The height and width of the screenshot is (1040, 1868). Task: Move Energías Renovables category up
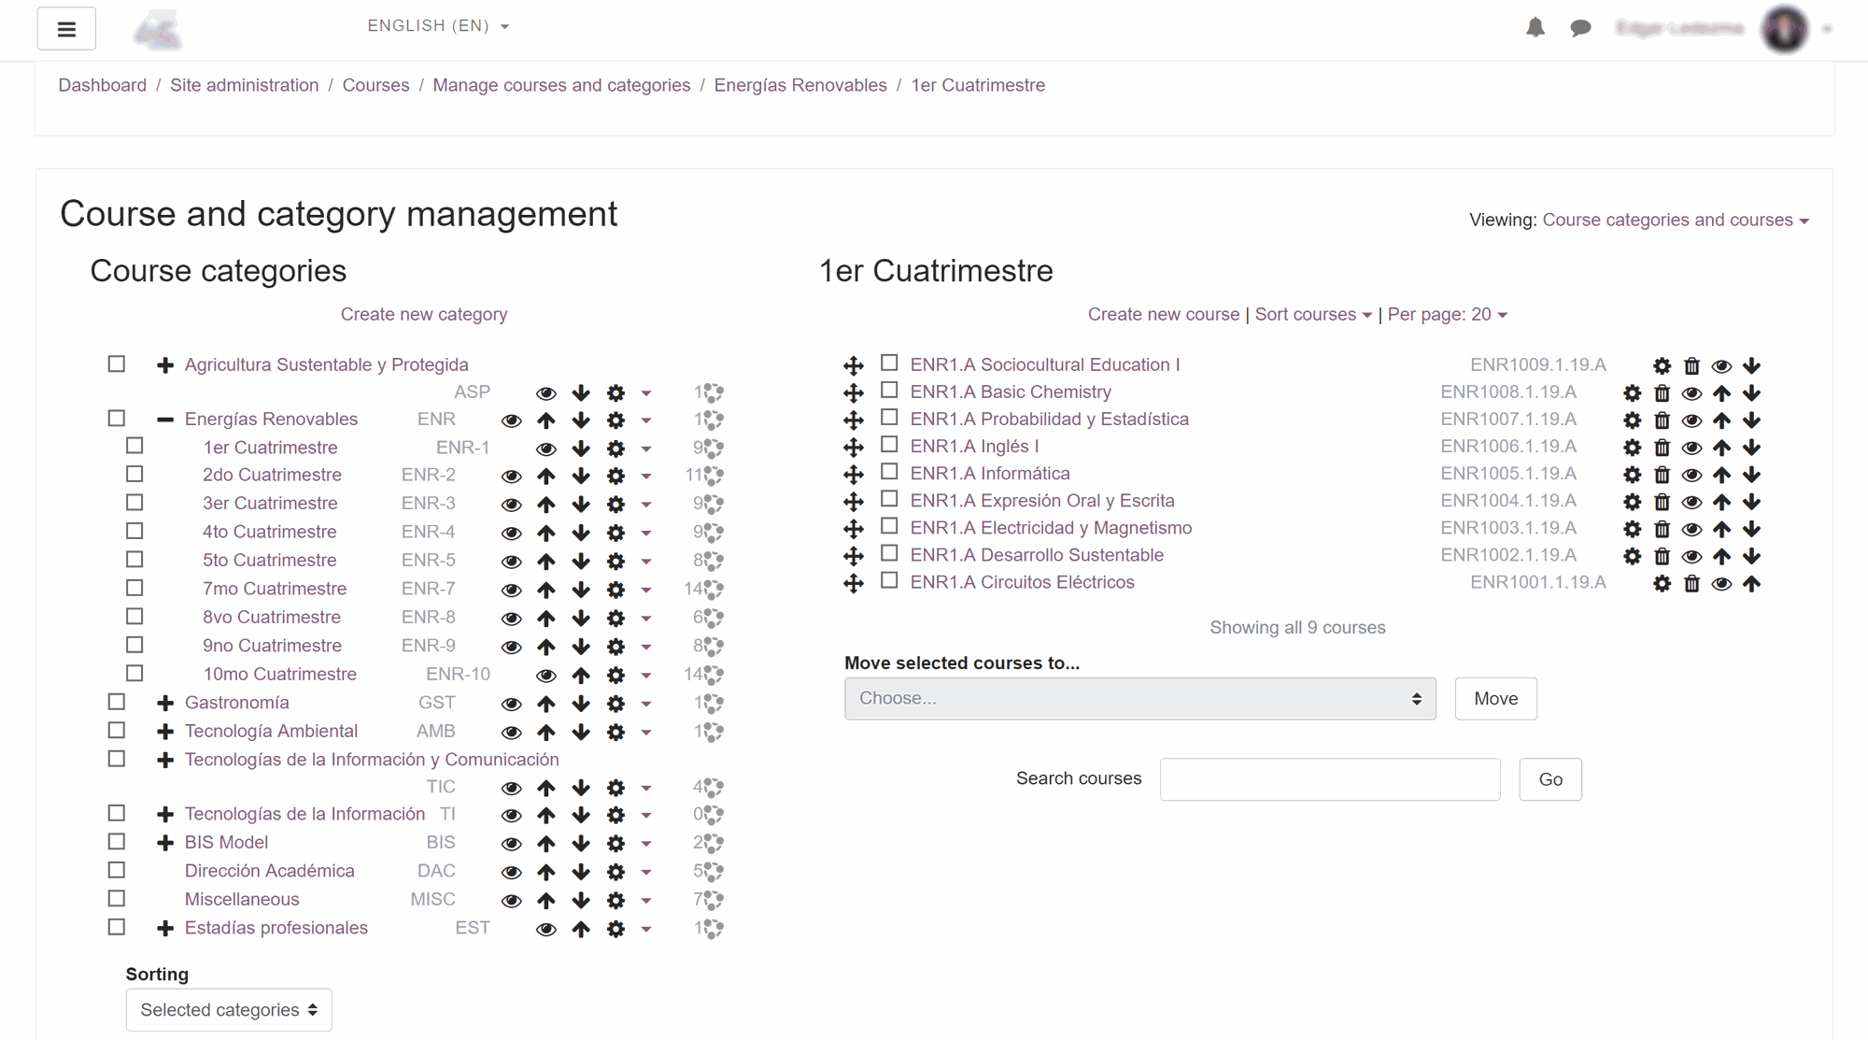(x=546, y=420)
